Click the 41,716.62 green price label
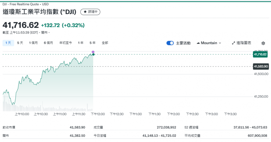This screenshot has height=142, width=271. click(x=260, y=54)
